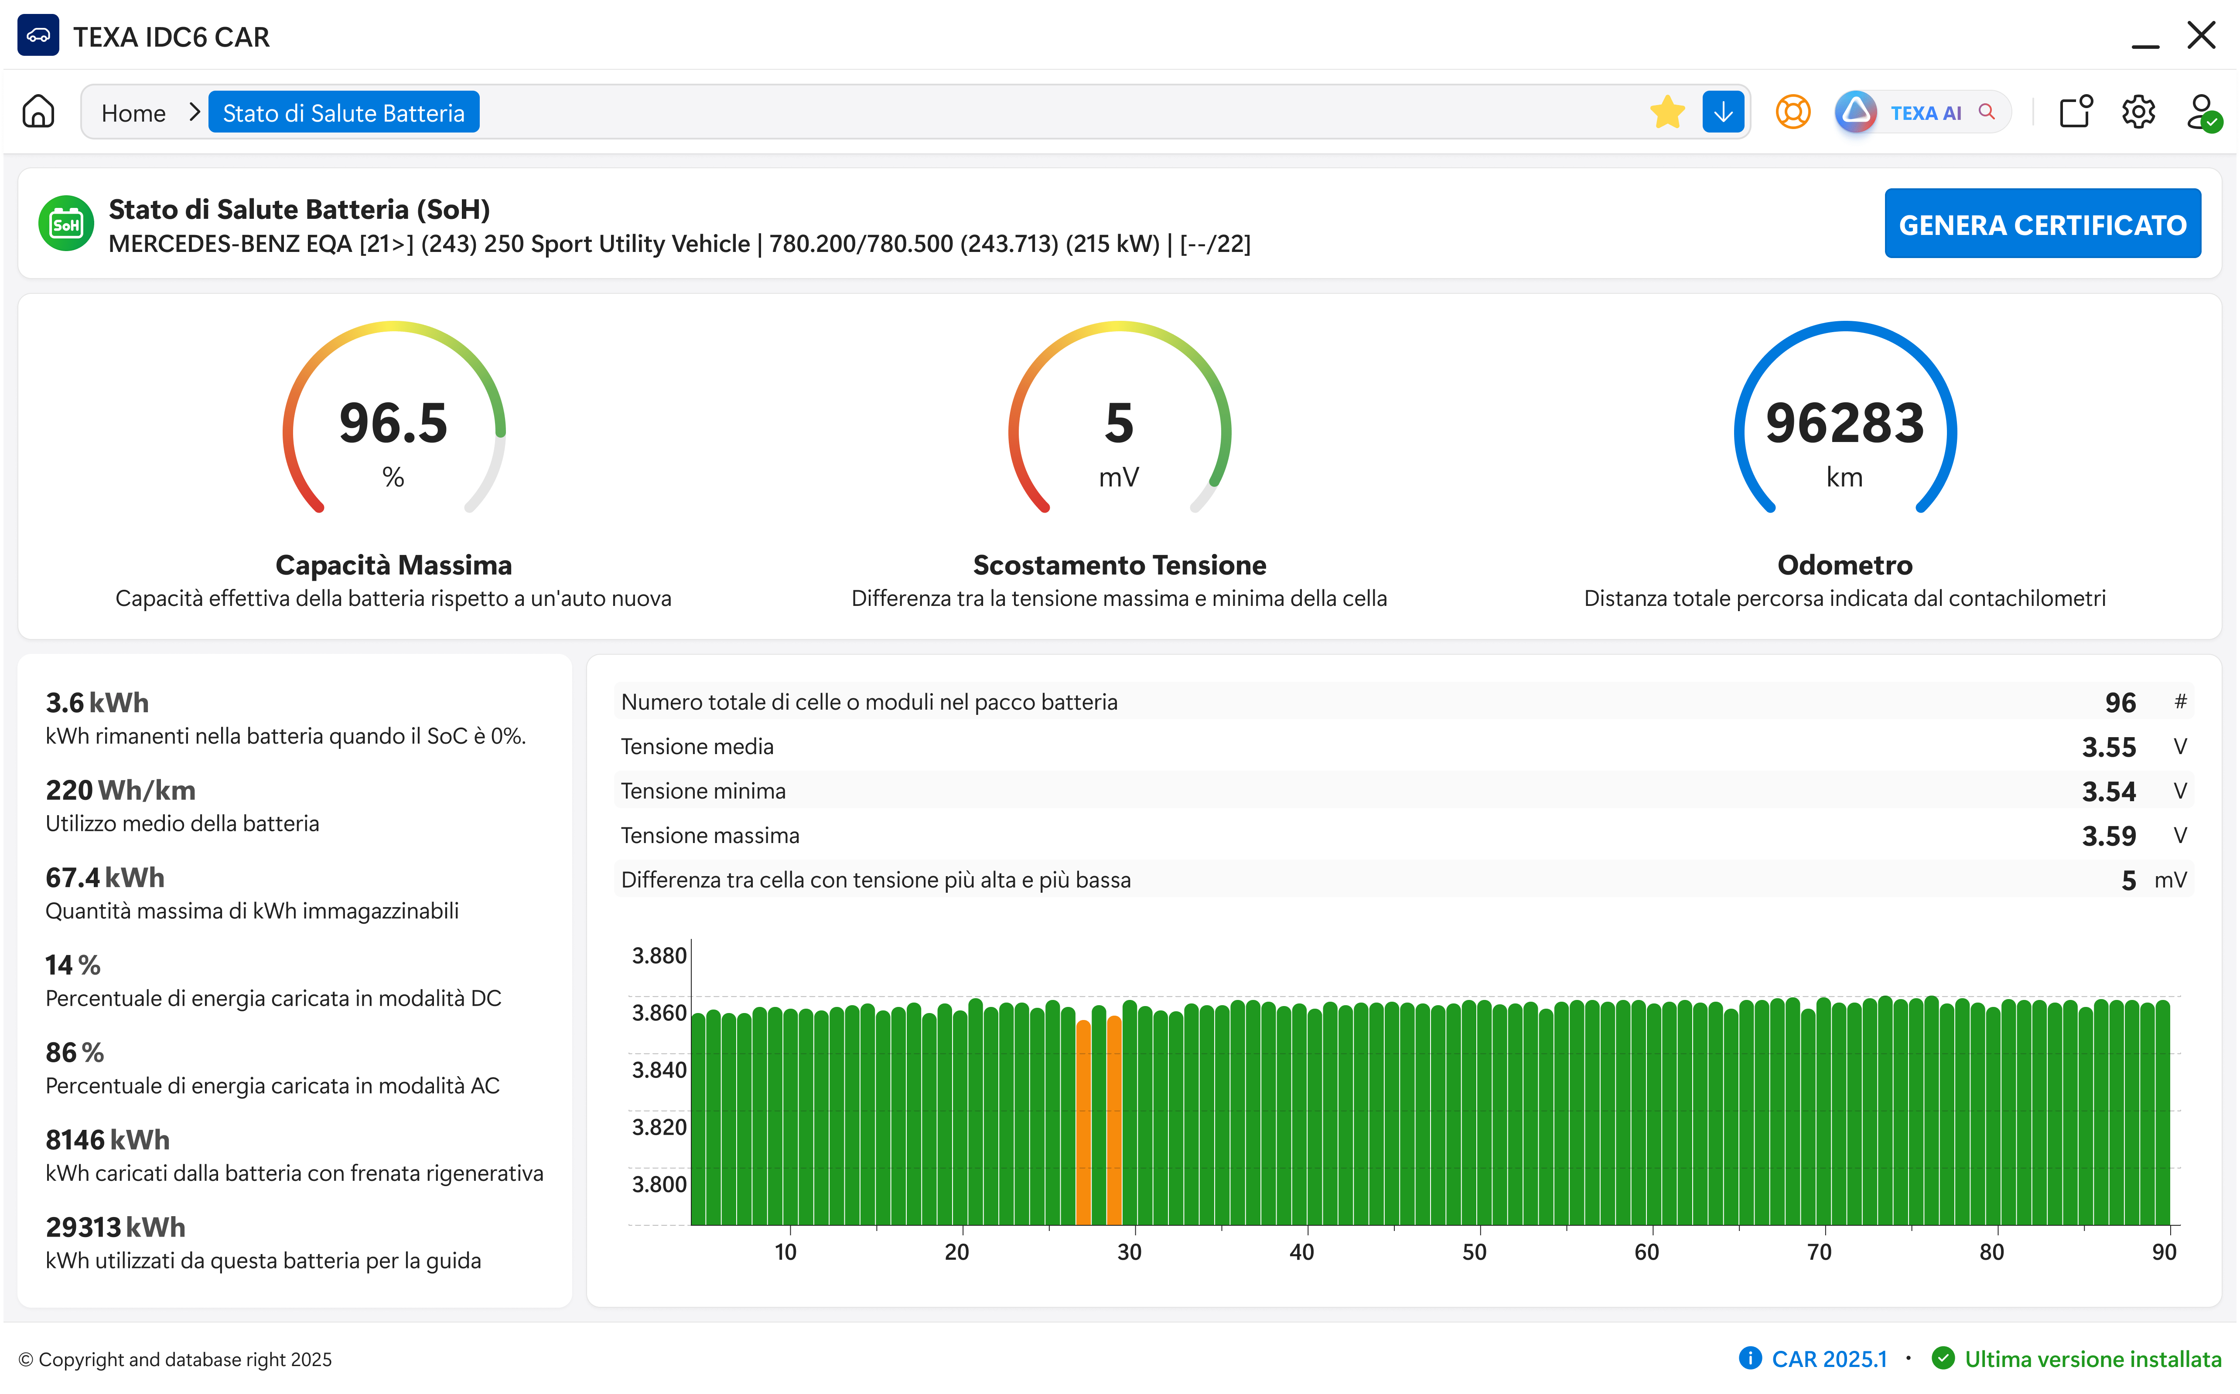Click the Scostamento Tensione 5 mV gauge

(1119, 424)
